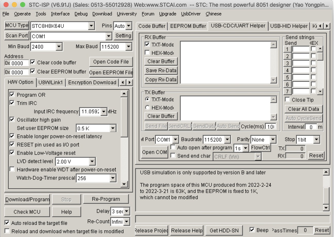Click Send string row 1 button

pyautogui.click(x=287, y=49)
